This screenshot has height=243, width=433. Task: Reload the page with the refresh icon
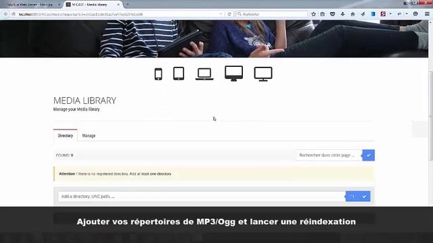click(229, 14)
